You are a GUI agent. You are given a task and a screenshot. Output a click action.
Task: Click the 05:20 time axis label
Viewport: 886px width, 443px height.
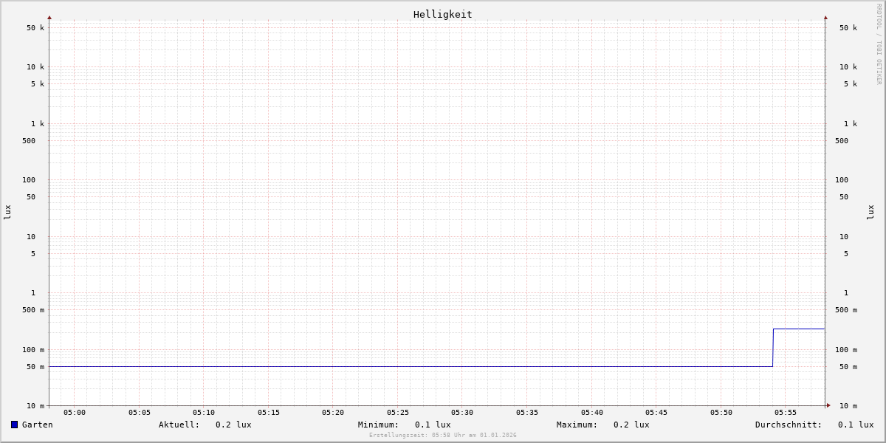(x=333, y=413)
